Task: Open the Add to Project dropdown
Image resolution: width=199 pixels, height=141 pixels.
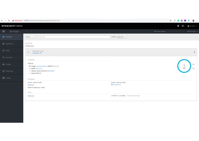Action: click(192, 31)
